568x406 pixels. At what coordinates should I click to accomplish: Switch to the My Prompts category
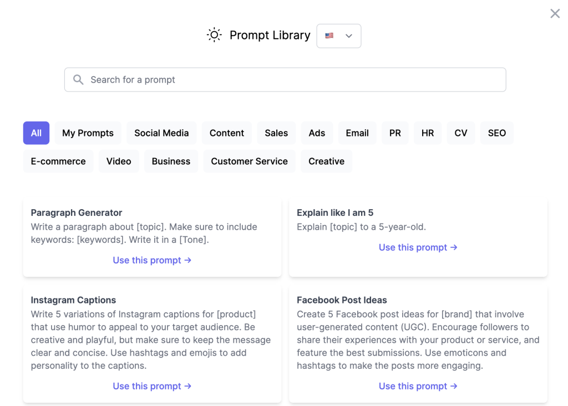[x=88, y=133]
